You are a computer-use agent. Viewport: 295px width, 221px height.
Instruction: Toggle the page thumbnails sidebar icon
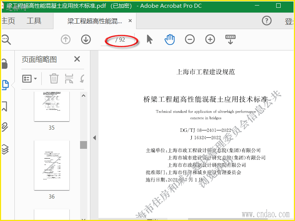5,85
